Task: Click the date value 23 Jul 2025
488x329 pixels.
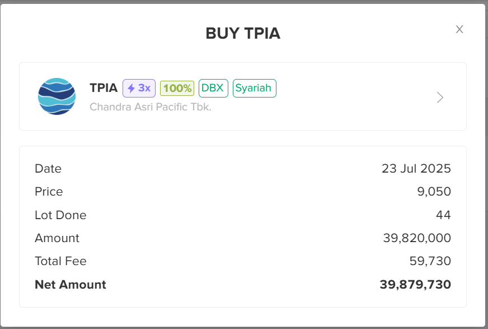Action: point(416,169)
